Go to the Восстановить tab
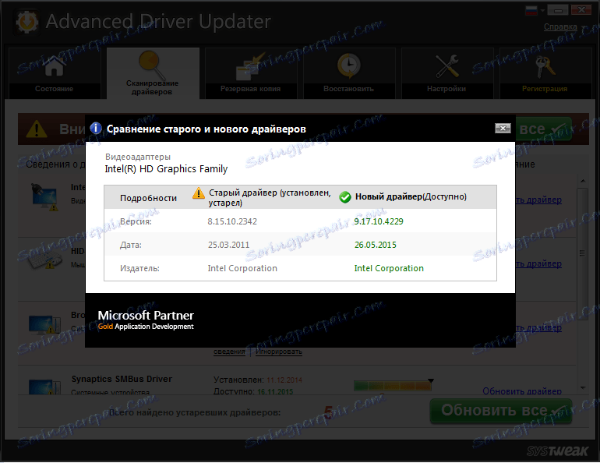 pyautogui.click(x=349, y=73)
